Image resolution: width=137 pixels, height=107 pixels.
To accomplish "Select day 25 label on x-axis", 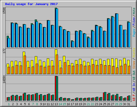I will pyautogui.click(x=104, y=104).
